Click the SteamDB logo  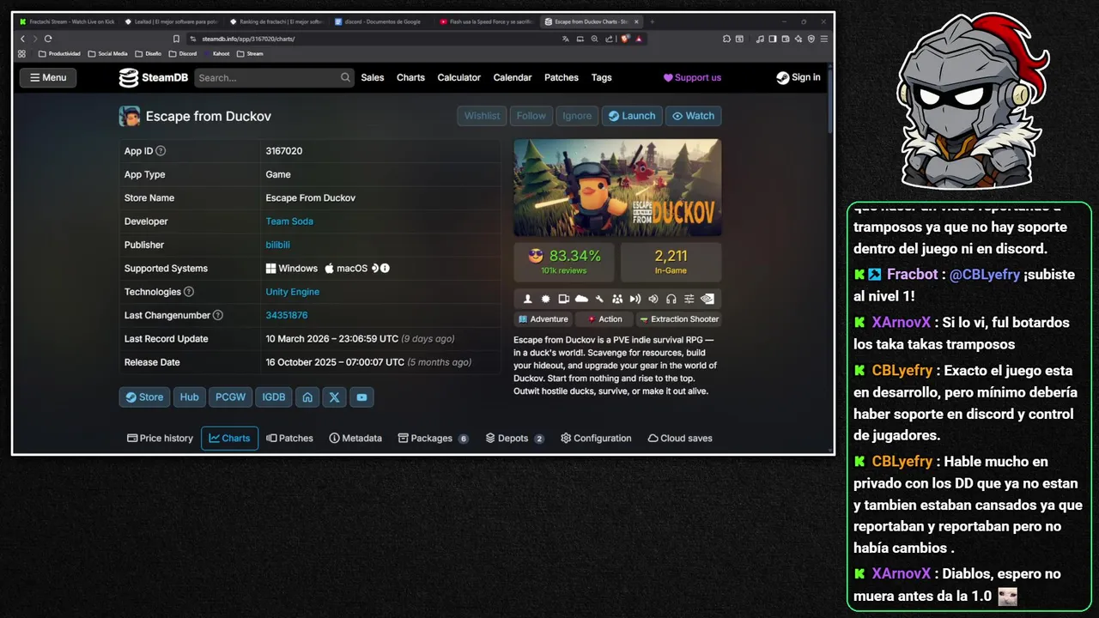(154, 78)
